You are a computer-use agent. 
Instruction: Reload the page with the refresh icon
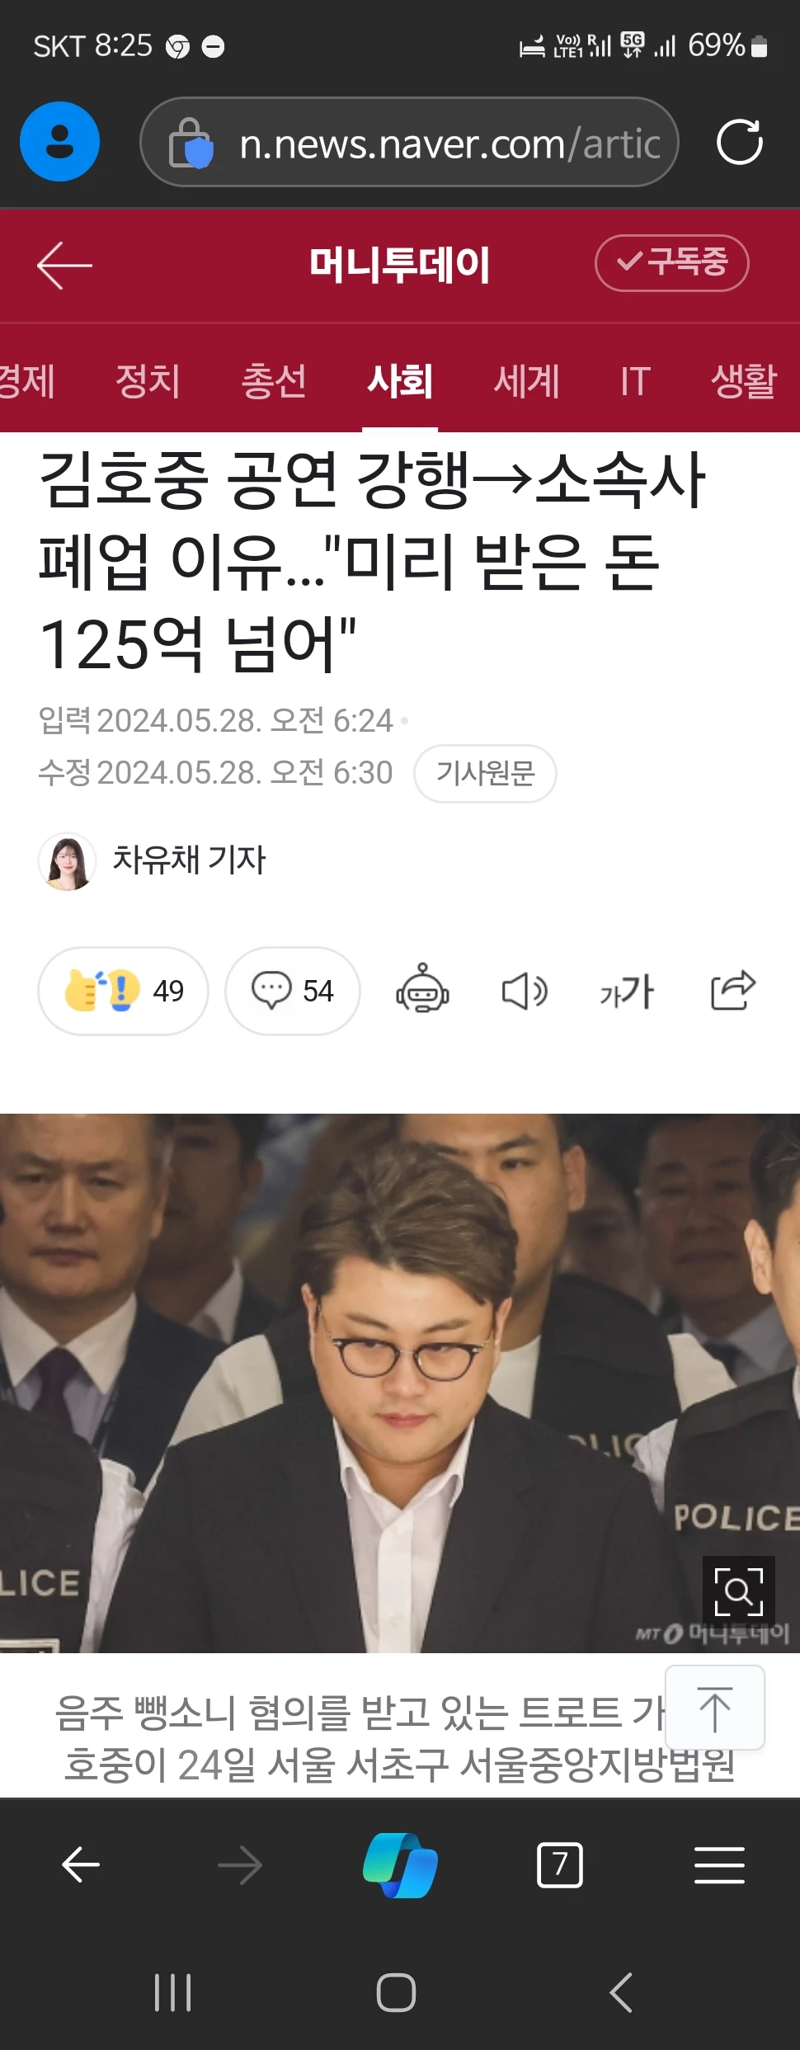pos(739,142)
